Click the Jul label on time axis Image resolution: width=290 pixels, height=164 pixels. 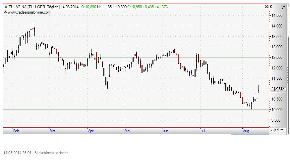click(x=203, y=131)
